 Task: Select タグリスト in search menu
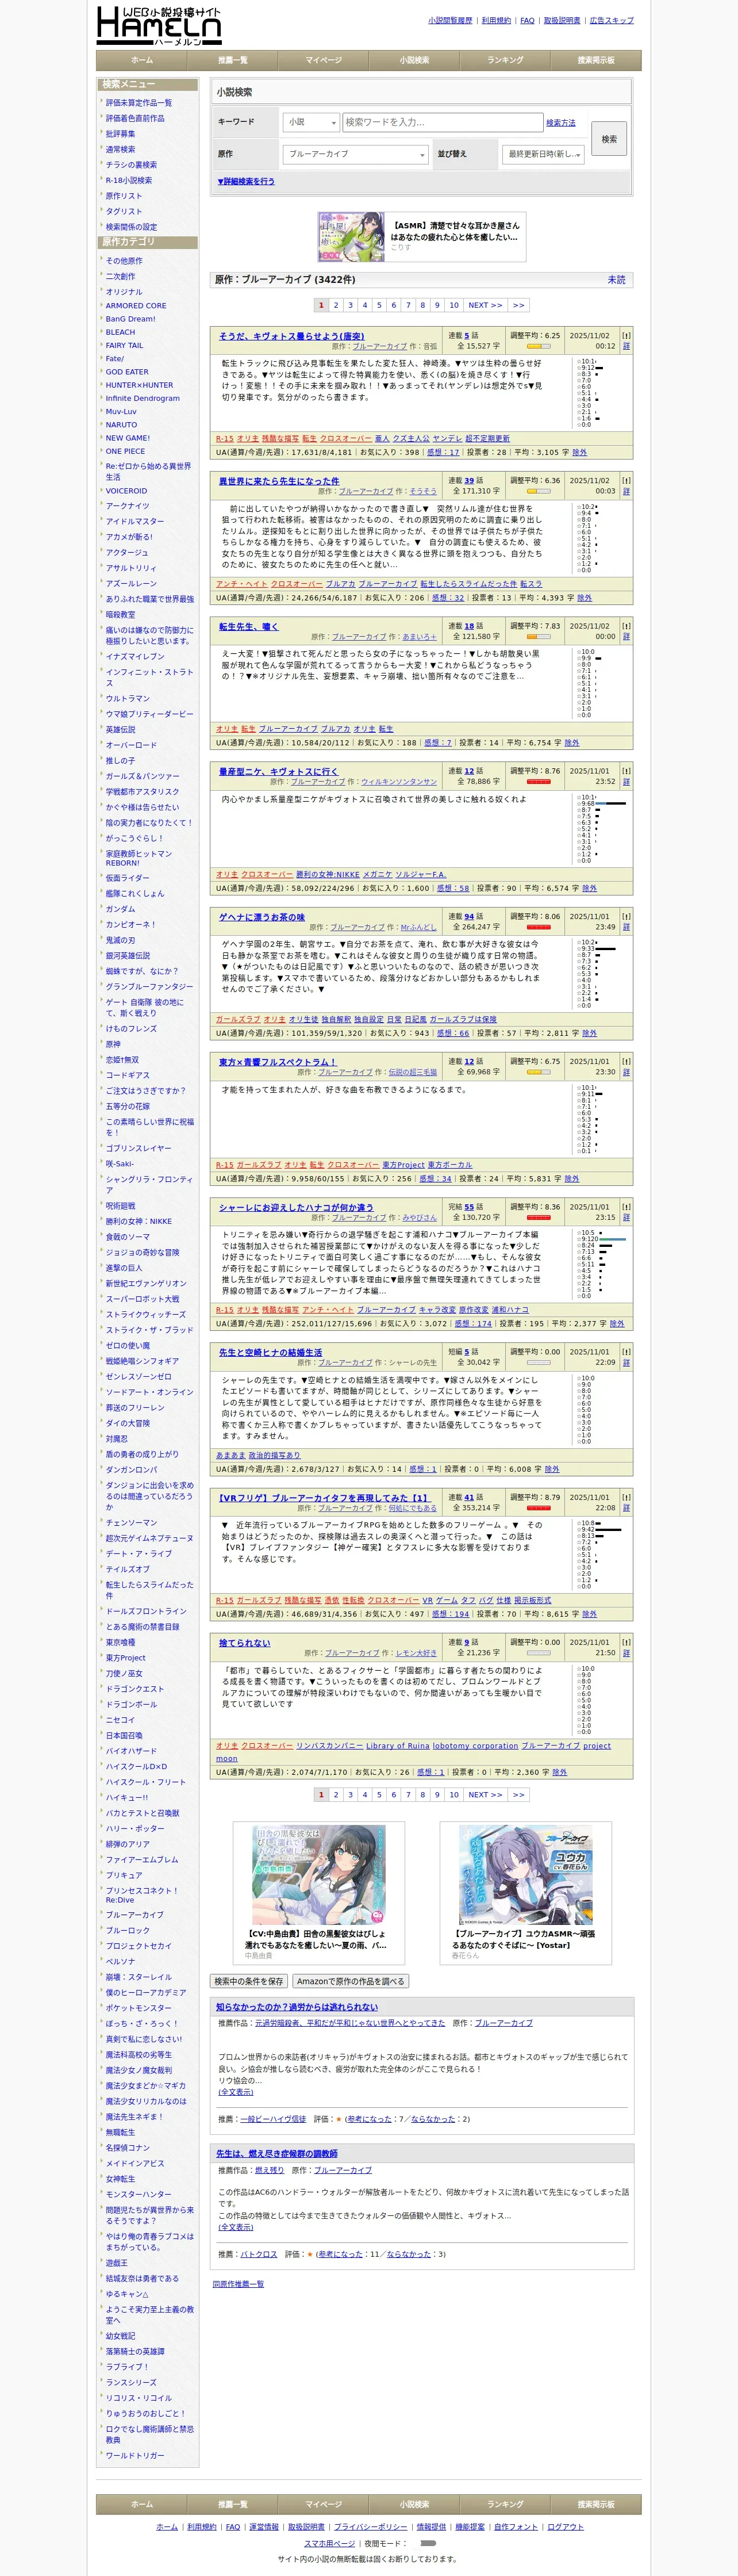124,211
